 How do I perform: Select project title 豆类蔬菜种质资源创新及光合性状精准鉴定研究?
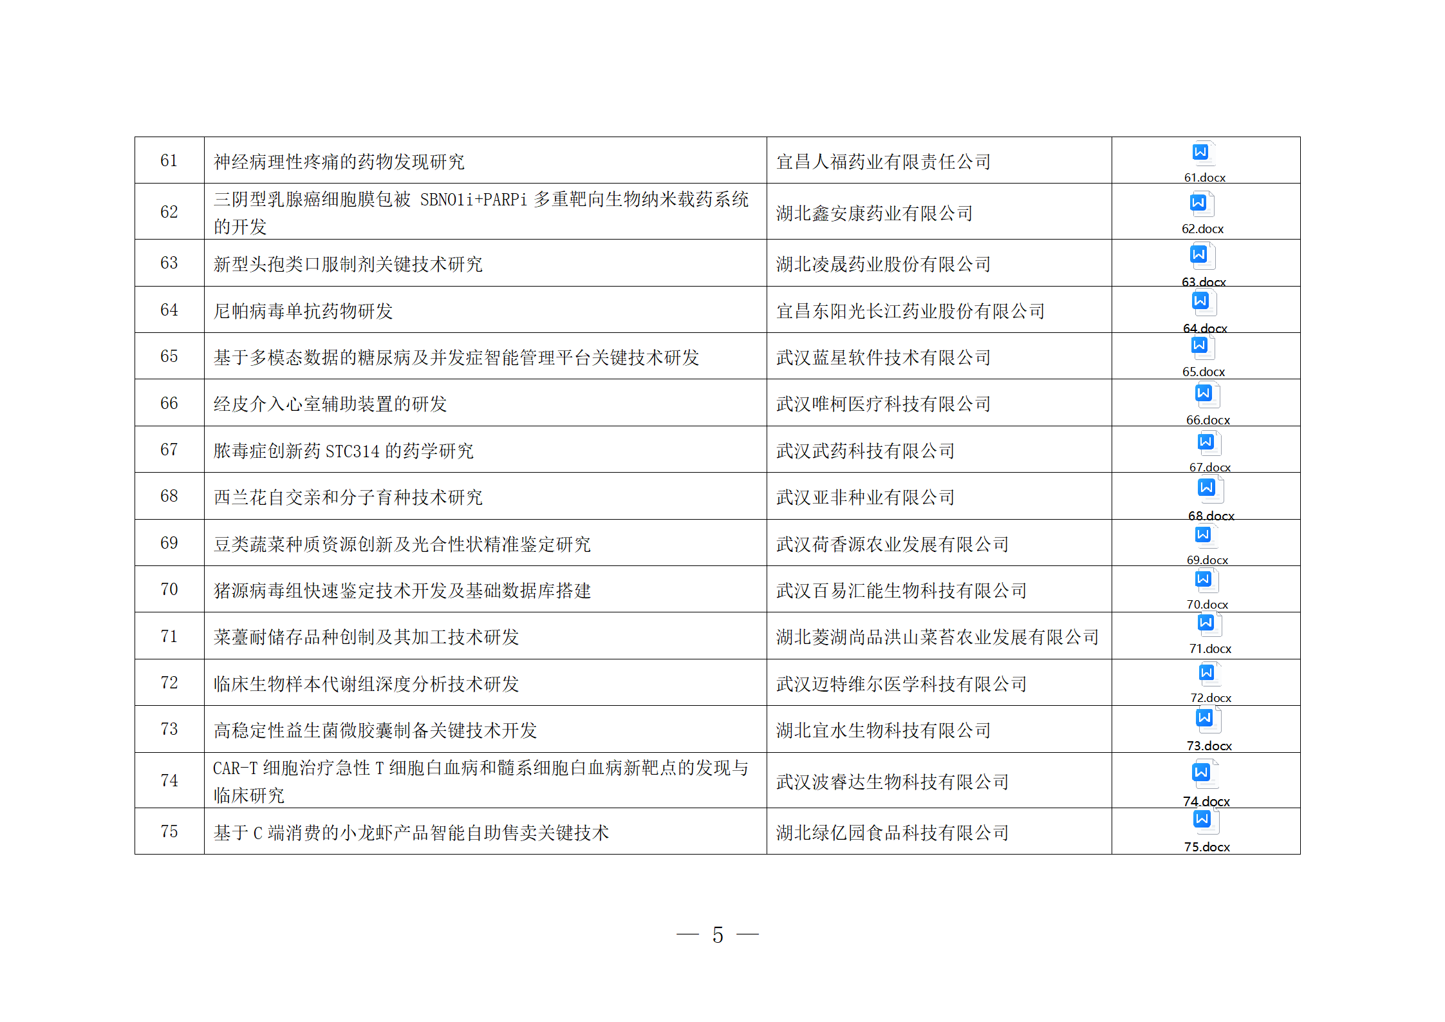(402, 544)
